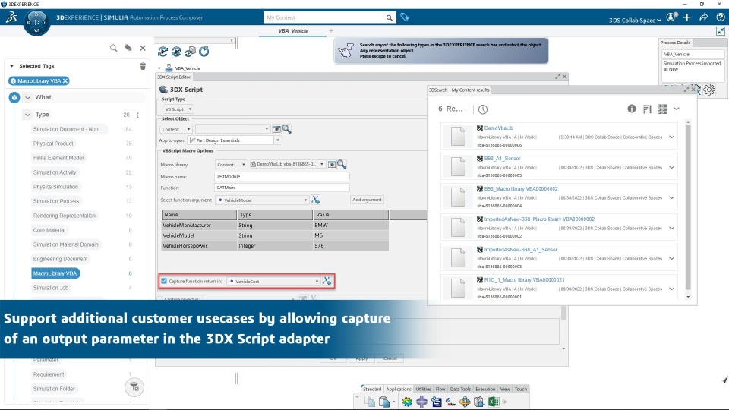The image size is (729, 410).
Task: Click the colorful gear icon in bottom toolbar
Action: pos(407,401)
